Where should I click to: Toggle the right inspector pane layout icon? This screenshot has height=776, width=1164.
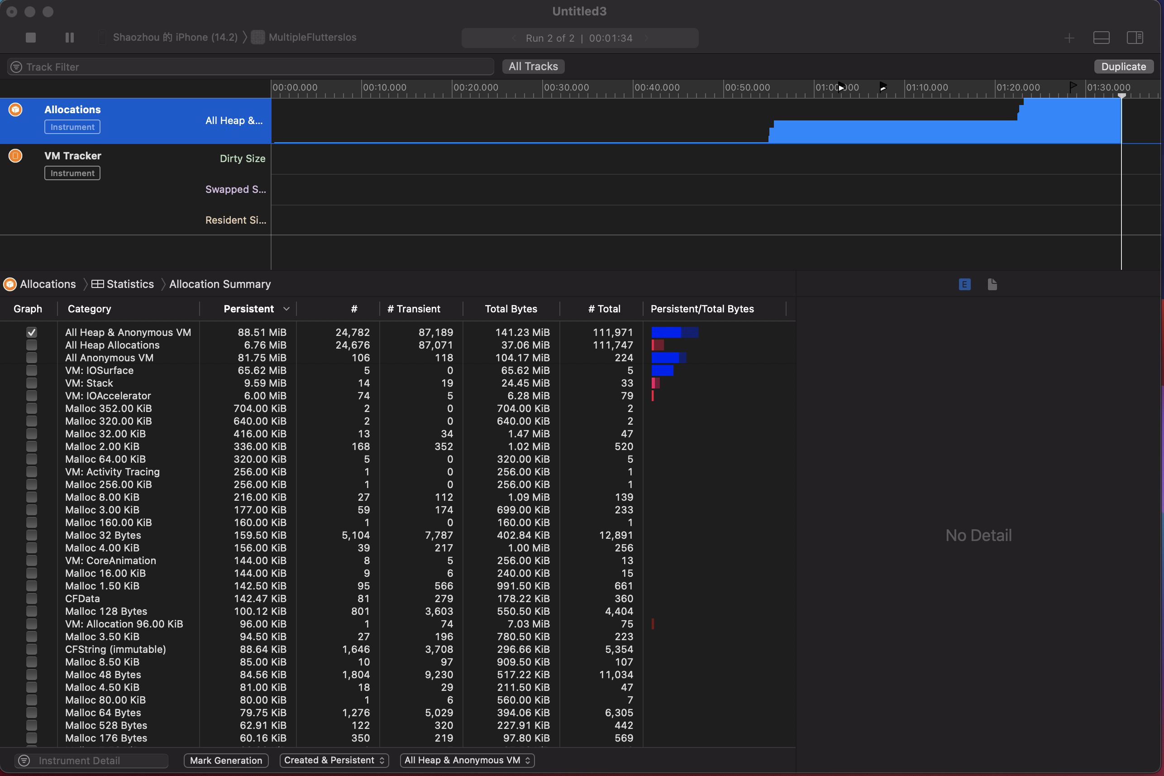click(1134, 38)
